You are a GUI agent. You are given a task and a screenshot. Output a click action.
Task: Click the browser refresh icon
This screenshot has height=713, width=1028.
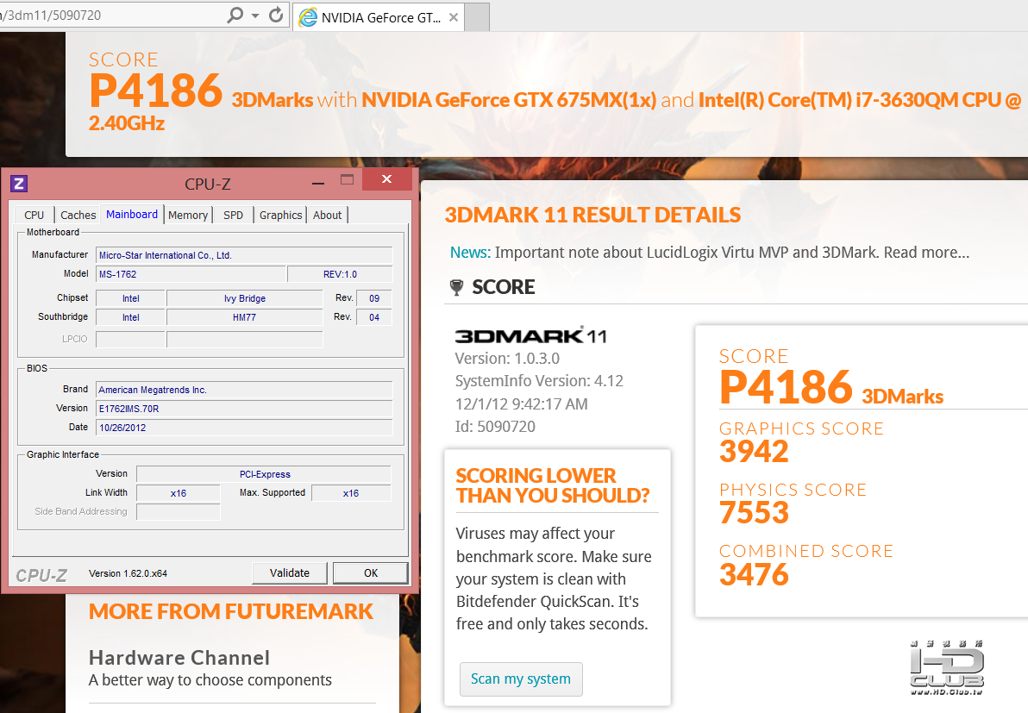(276, 15)
